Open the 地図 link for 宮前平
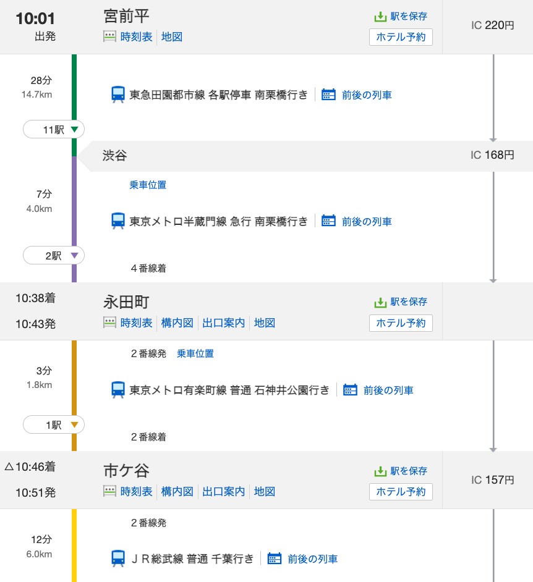The height and width of the screenshot is (582, 533). click(172, 36)
